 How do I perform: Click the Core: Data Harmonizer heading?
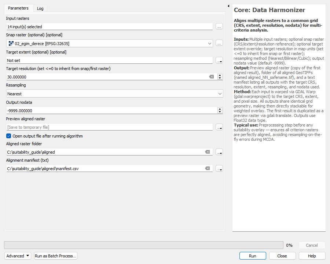(x=269, y=10)
